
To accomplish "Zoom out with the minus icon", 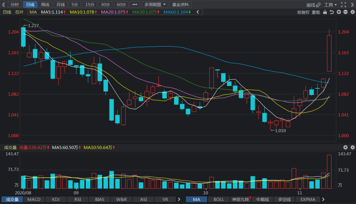I will pyautogui.click(x=345, y=12).
